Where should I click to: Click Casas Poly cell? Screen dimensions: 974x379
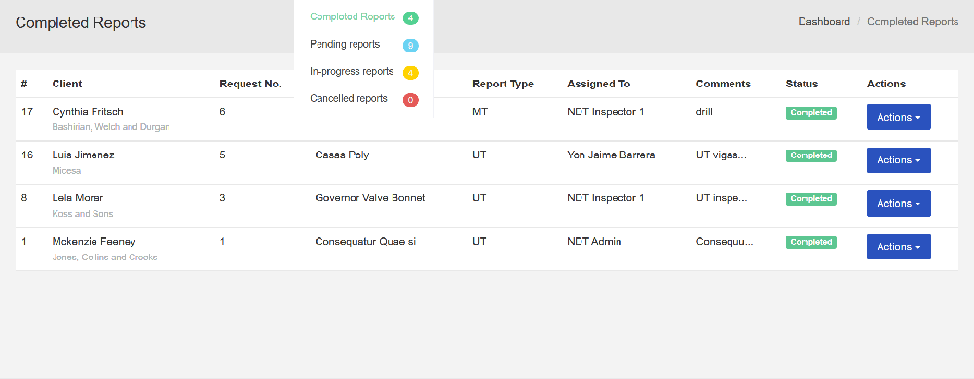pyautogui.click(x=342, y=155)
